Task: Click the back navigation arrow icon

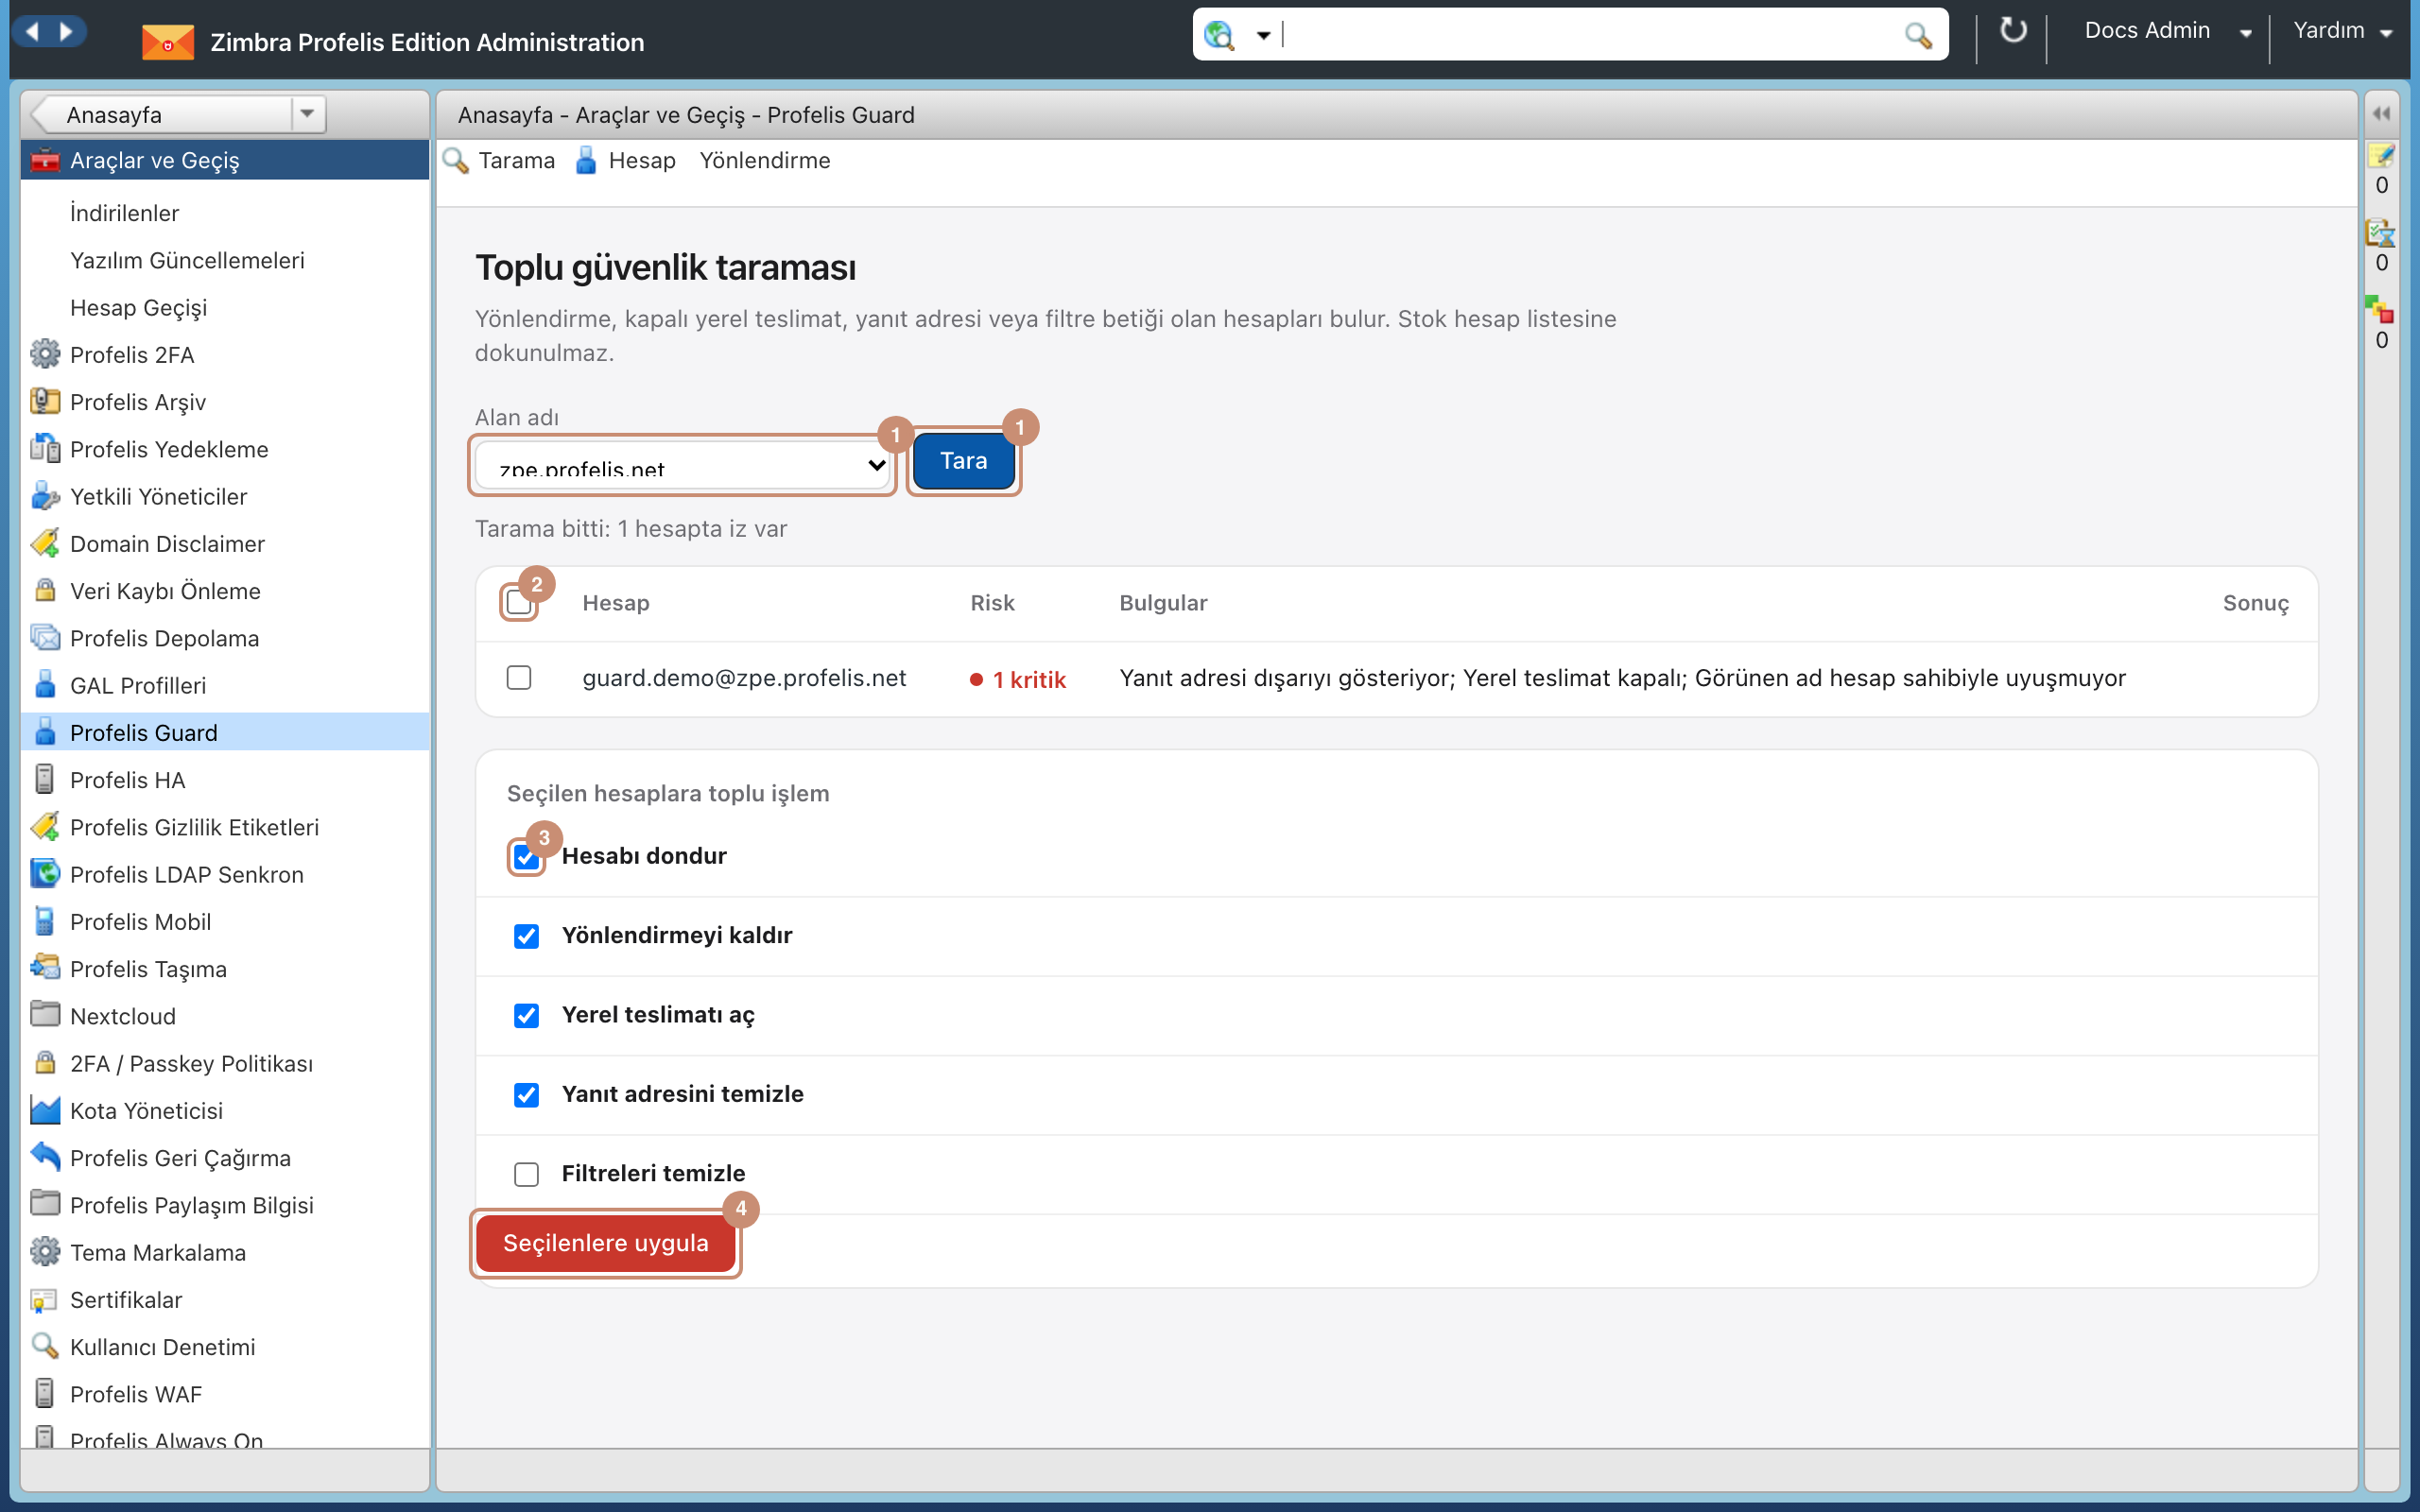Action: (x=32, y=31)
